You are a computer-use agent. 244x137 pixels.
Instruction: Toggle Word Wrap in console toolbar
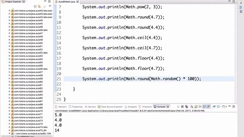pos(200,107)
